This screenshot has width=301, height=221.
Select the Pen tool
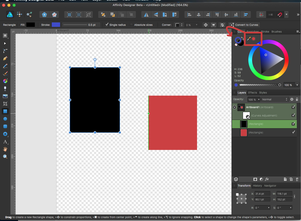5,58
